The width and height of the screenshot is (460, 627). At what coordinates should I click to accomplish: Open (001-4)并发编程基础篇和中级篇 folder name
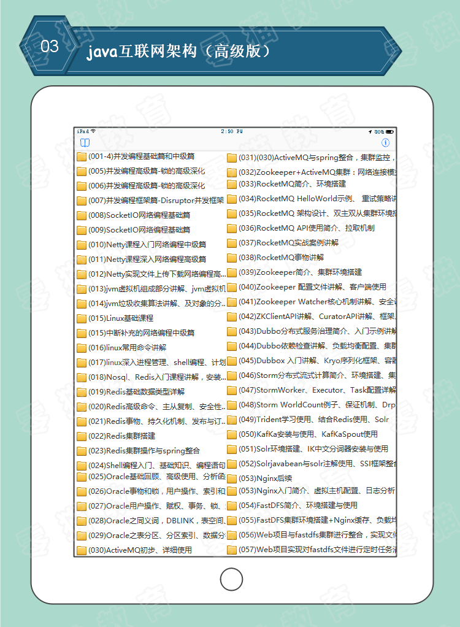click(142, 156)
